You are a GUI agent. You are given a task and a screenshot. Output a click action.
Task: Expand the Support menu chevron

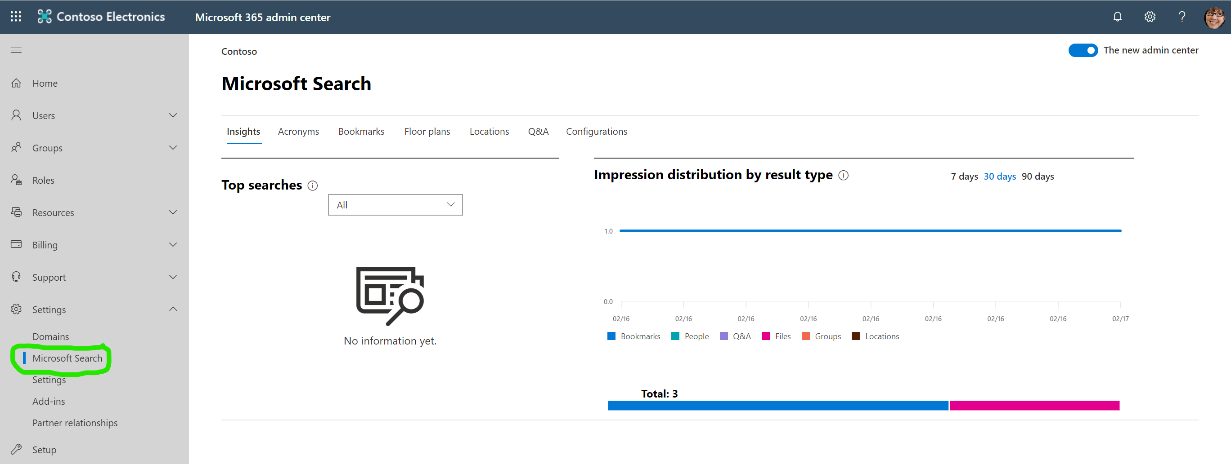click(x=173, y=277)
